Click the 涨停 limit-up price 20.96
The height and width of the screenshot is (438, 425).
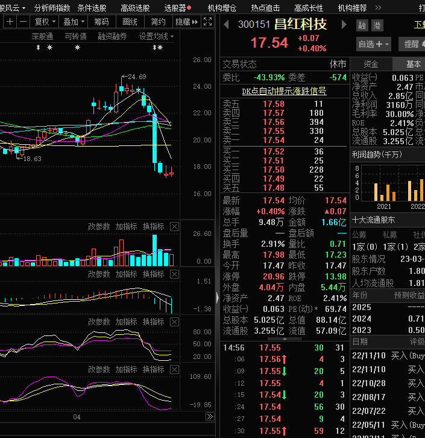[274, 276]
